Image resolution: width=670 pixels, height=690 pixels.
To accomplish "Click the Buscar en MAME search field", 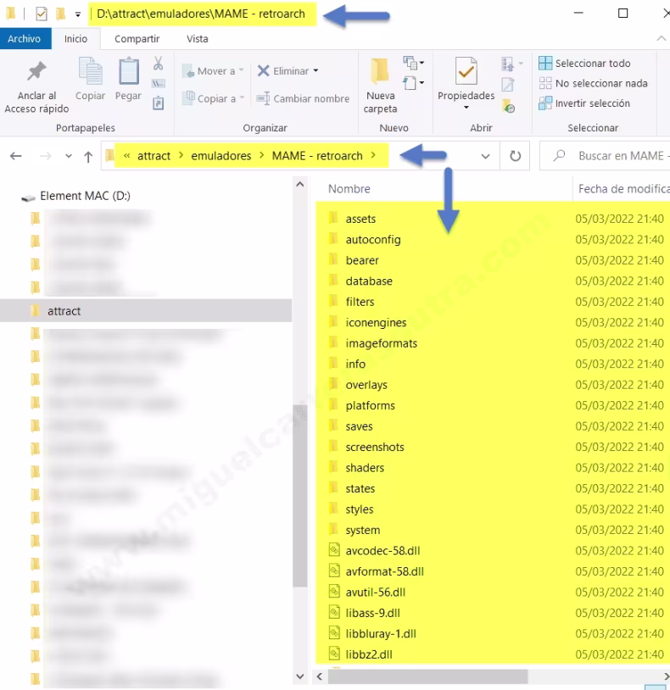I will [x=606, y=156].
